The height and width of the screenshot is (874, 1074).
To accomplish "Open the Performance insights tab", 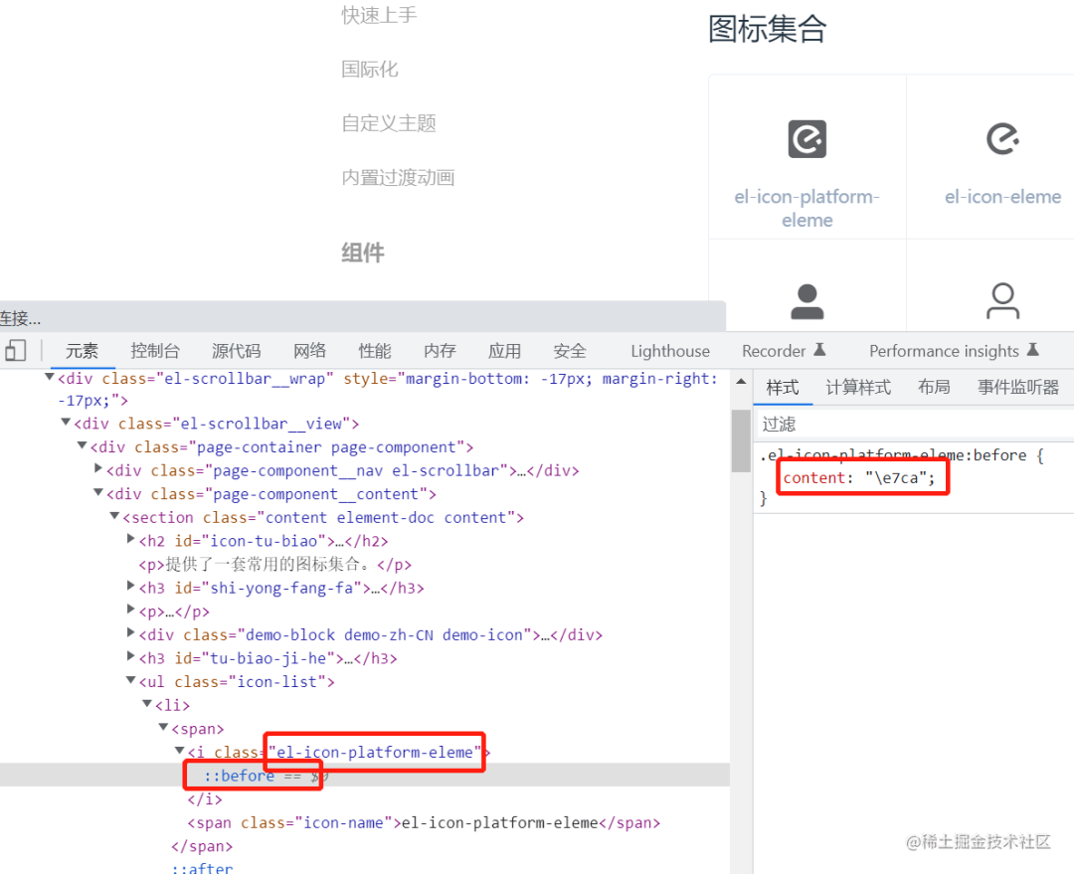I will pyautogui.click(x=944, y=351).
